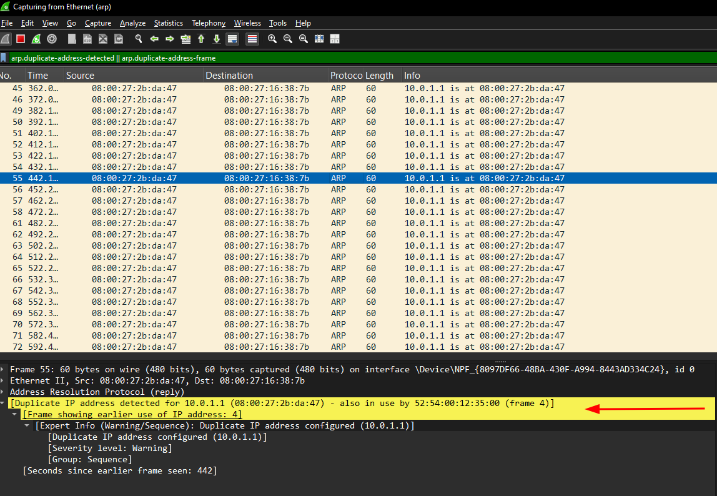This screenshot has height=496, width=717.
Task: Toggle packet list colorization
Action: (x=252, y=39)
